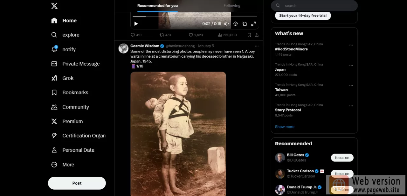This screenshot has width=407, height=196.
Task: Click the Show more trends link
Action: point(285,127)
